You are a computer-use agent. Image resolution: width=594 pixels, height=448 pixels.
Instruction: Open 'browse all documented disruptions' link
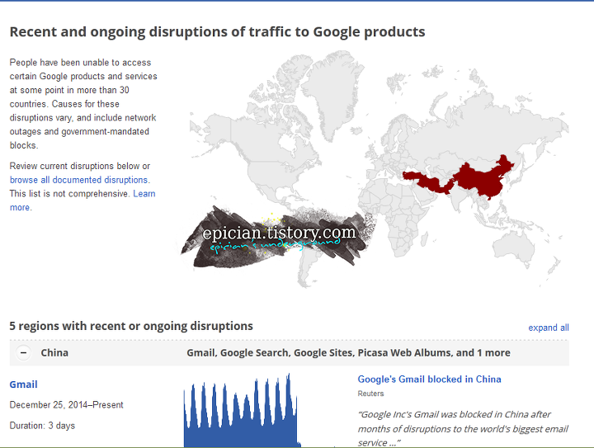click(79, 180)
